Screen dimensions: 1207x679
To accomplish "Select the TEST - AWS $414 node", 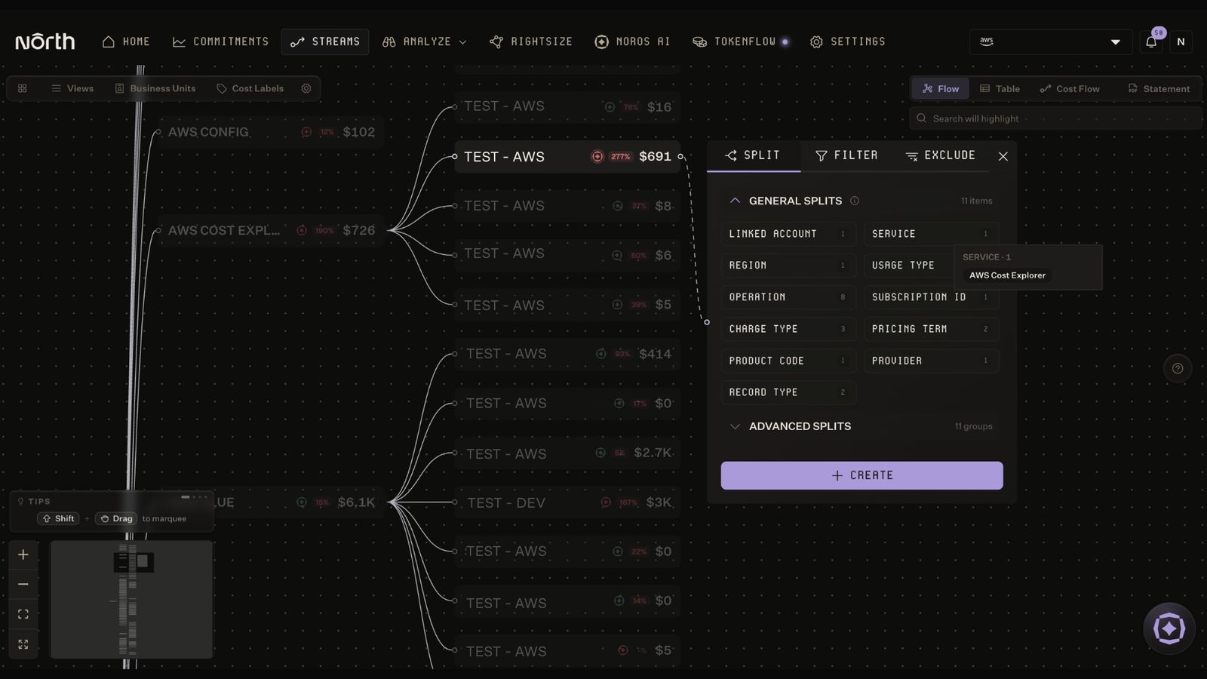I will pyautogui.click(x=567, y=354).
